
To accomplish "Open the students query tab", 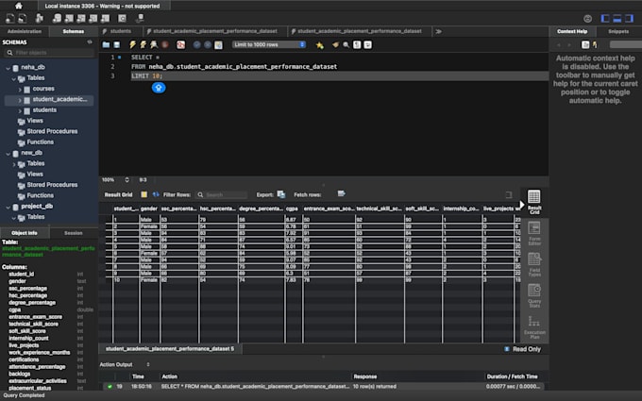I will pyautogui.click(x=121, y=31).
